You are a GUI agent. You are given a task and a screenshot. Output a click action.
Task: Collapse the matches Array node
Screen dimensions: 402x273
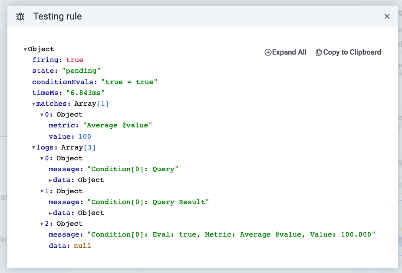(x=33, y=103)
